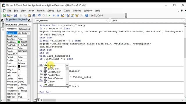Open Properties Window toolbar icon

click(72, 15)
